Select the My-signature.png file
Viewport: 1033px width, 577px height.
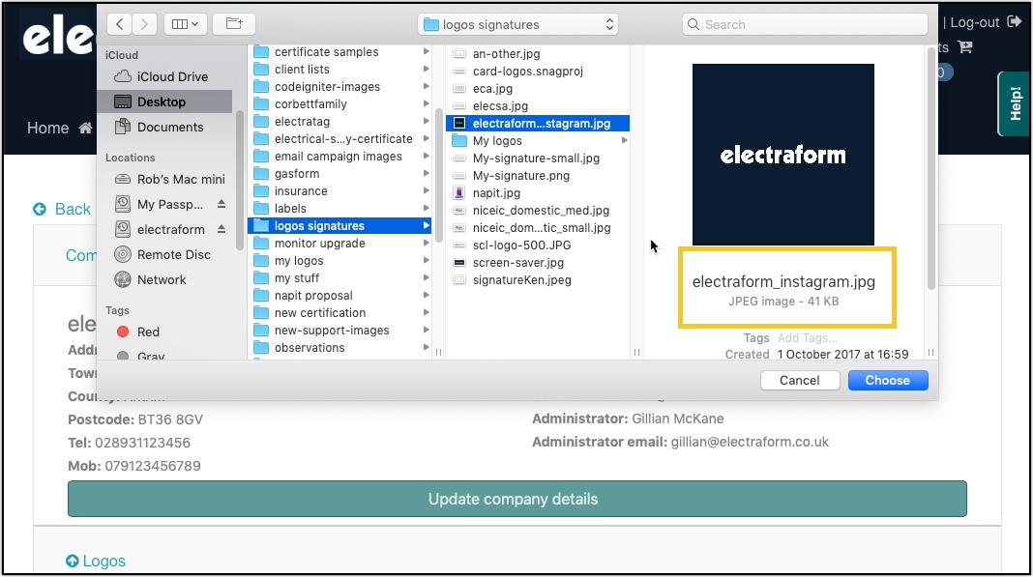[x=538, y=175]
